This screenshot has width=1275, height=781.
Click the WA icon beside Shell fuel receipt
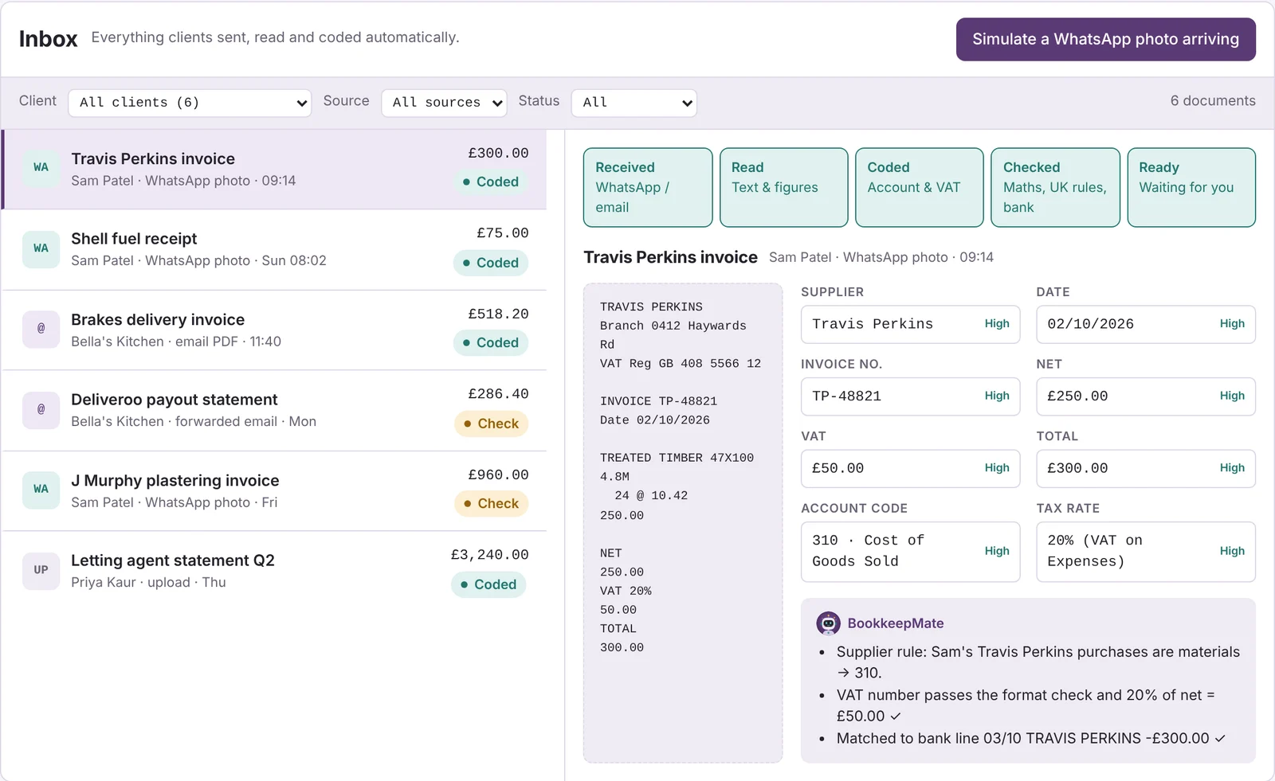point(41,248)
